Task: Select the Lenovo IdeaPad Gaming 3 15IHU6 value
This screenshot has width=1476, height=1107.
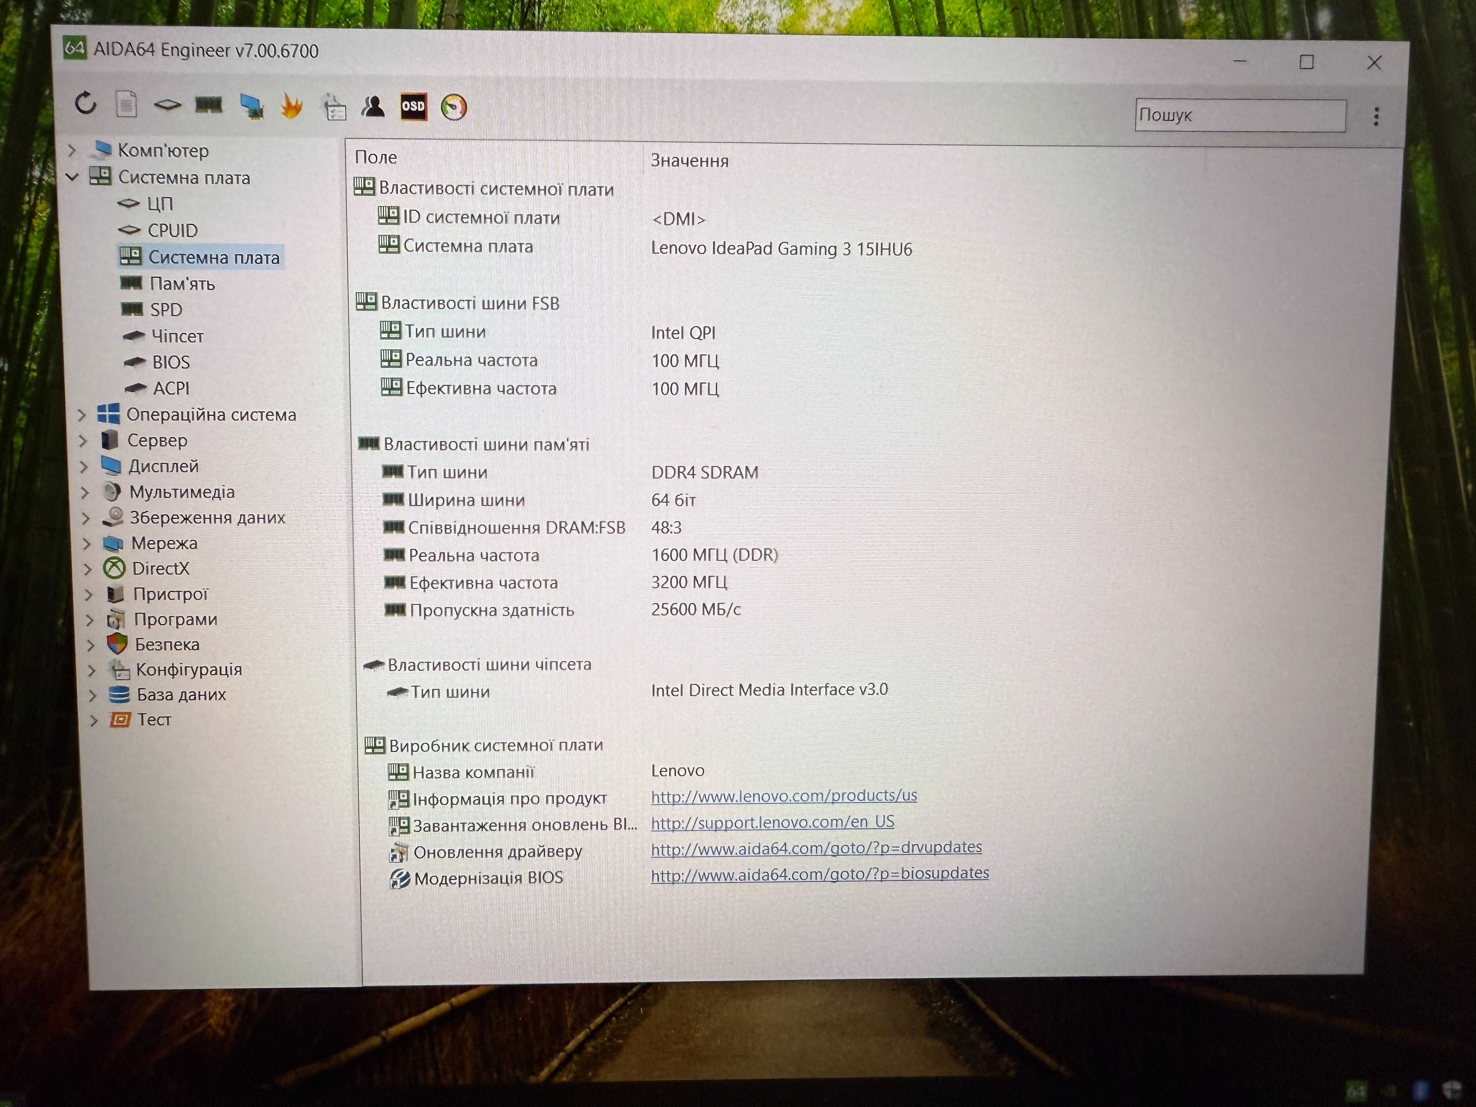Action: (x=781, y=249)
